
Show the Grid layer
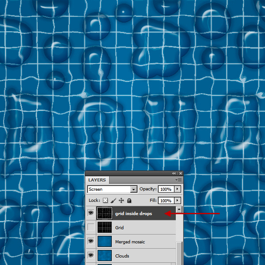pos(91,228)
